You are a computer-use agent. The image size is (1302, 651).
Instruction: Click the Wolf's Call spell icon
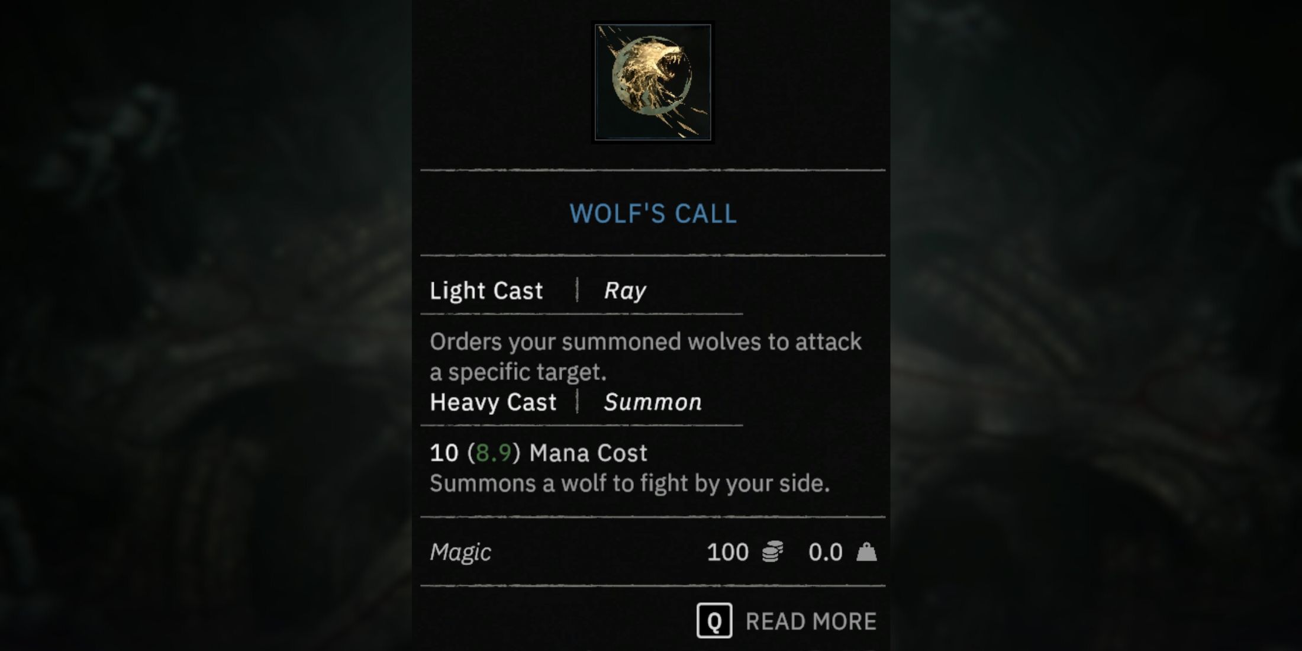[653, 82]
